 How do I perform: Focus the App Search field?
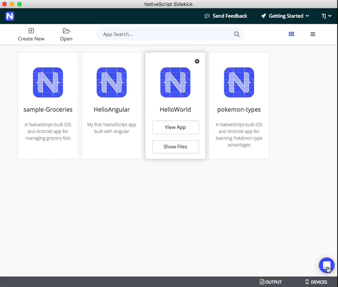coord(170,34)
